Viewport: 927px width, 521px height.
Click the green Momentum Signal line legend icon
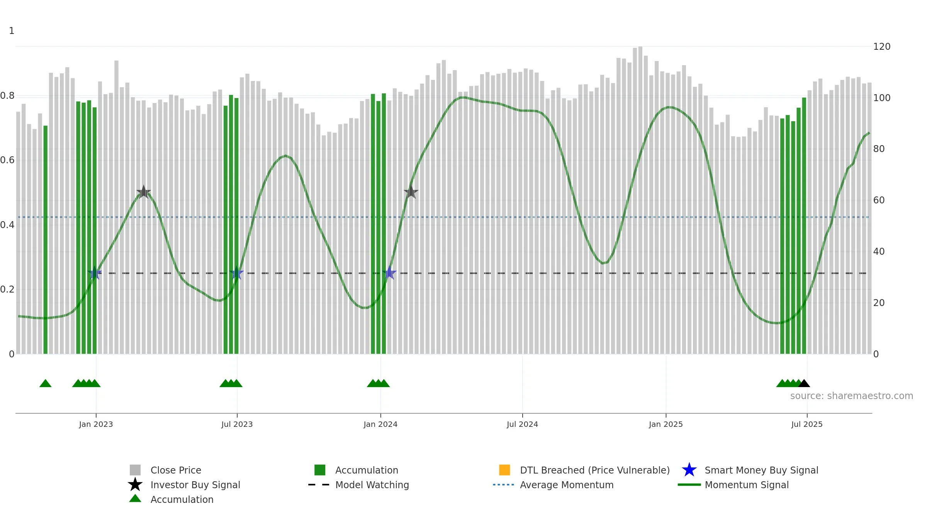(x=689, y=485)
